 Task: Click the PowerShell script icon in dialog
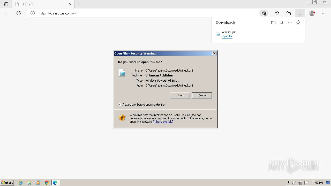122,73
